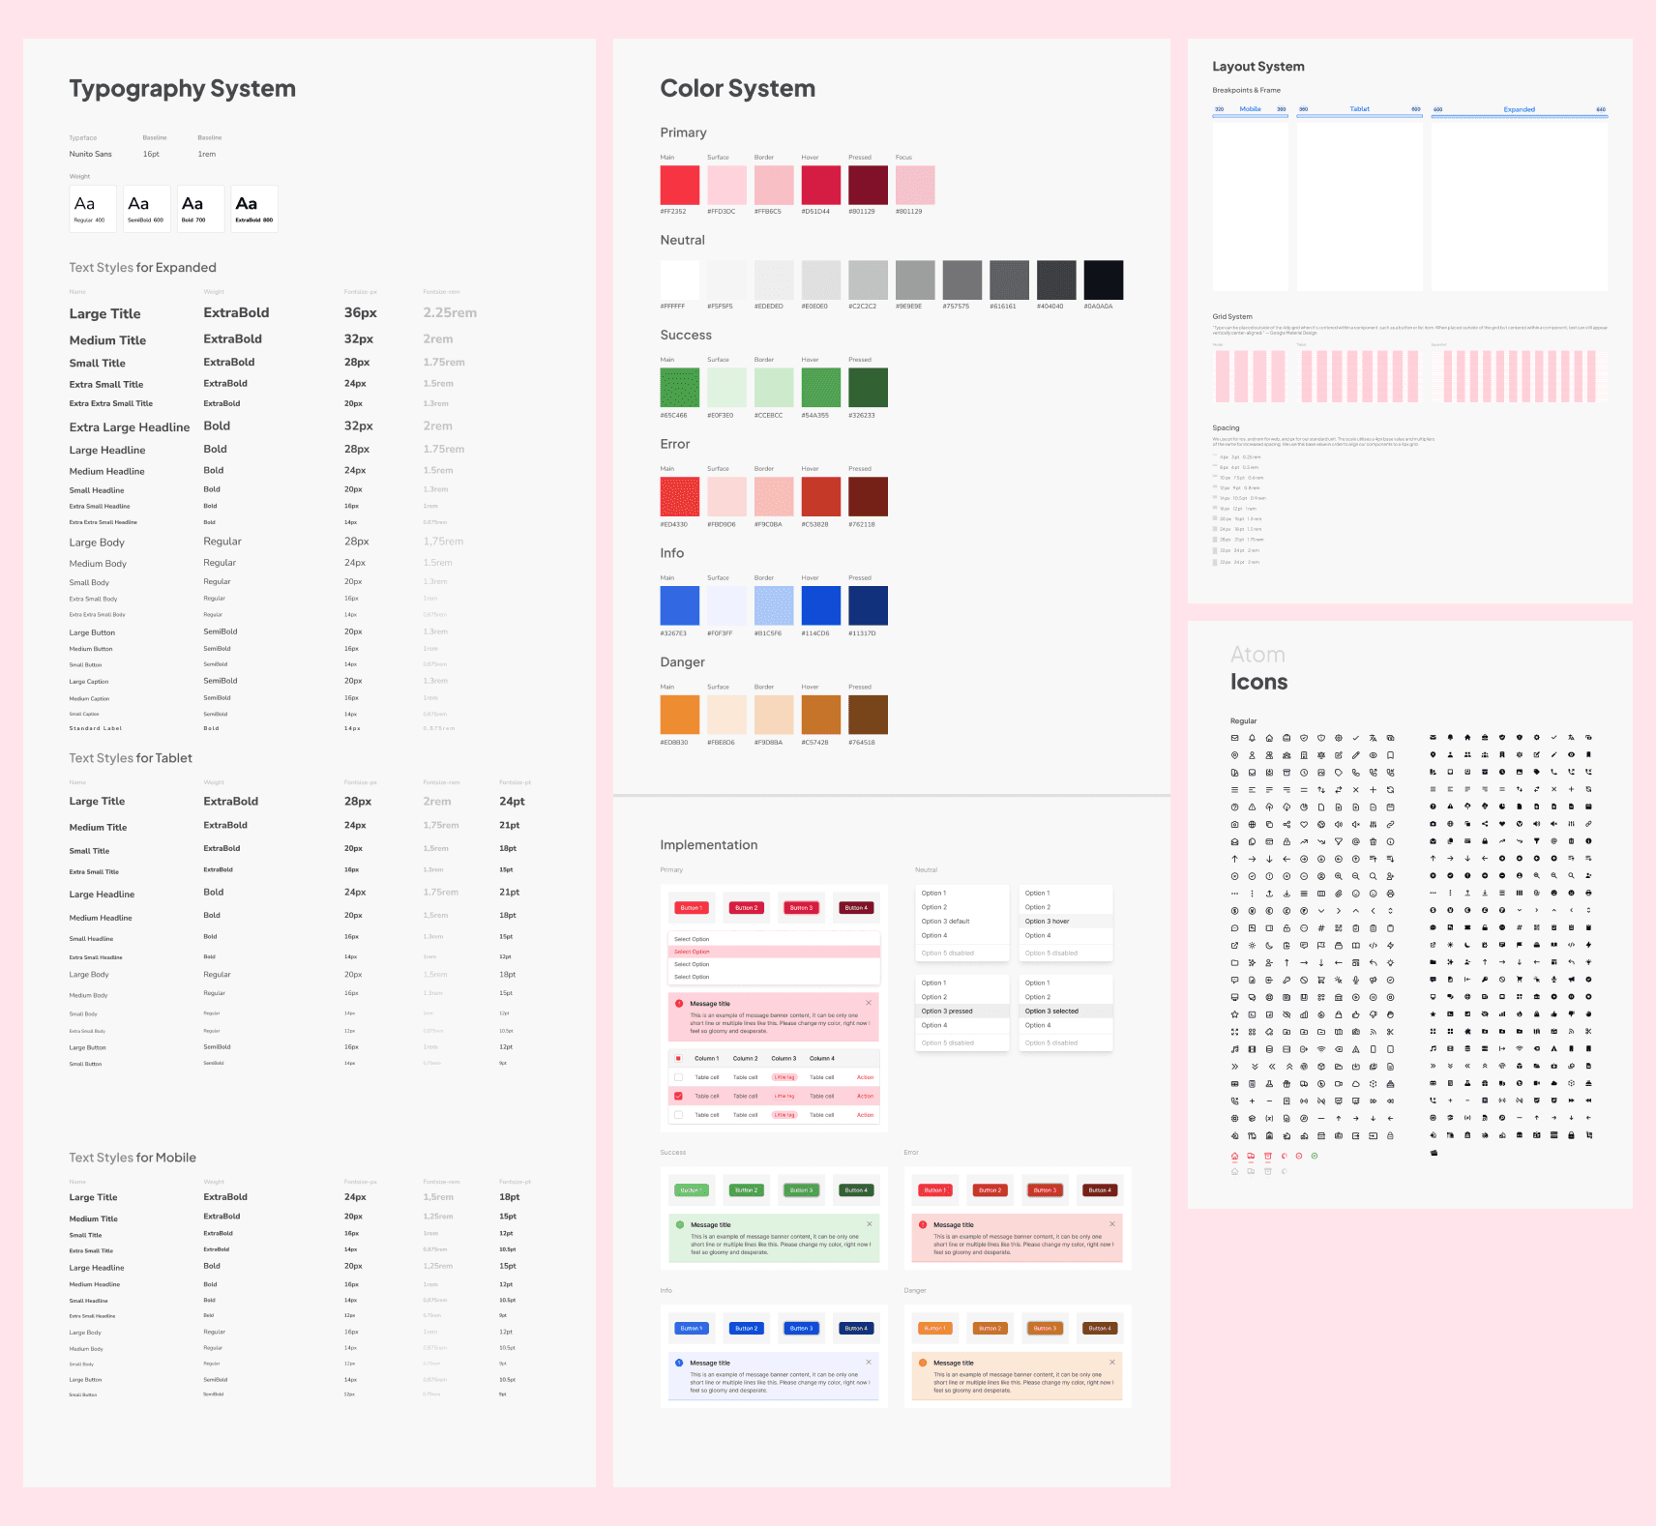
Task: Select the outlined heart icon
Action: 1304,825
